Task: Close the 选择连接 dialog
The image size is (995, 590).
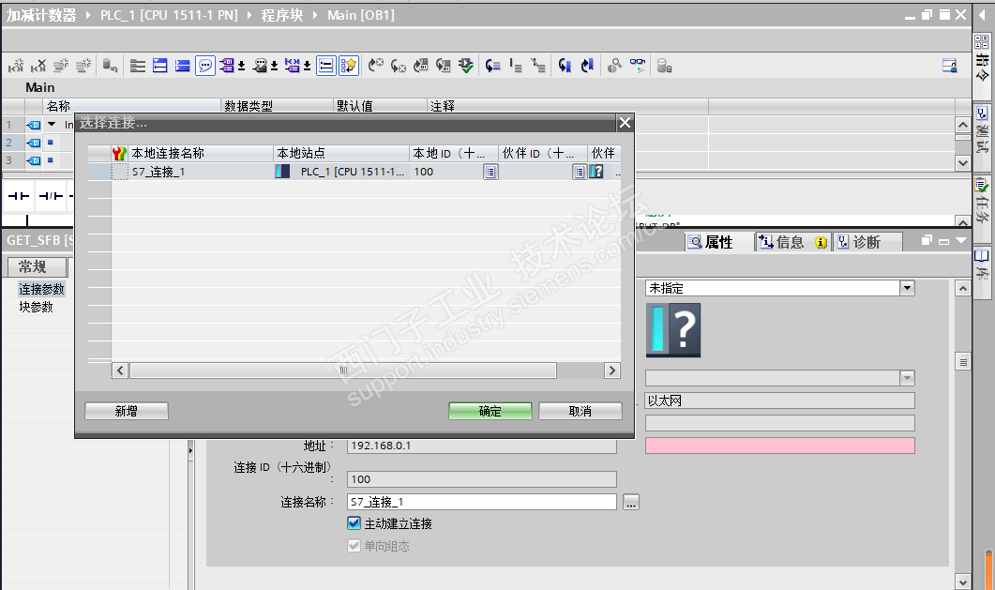Action: click(x=626, y=123)
